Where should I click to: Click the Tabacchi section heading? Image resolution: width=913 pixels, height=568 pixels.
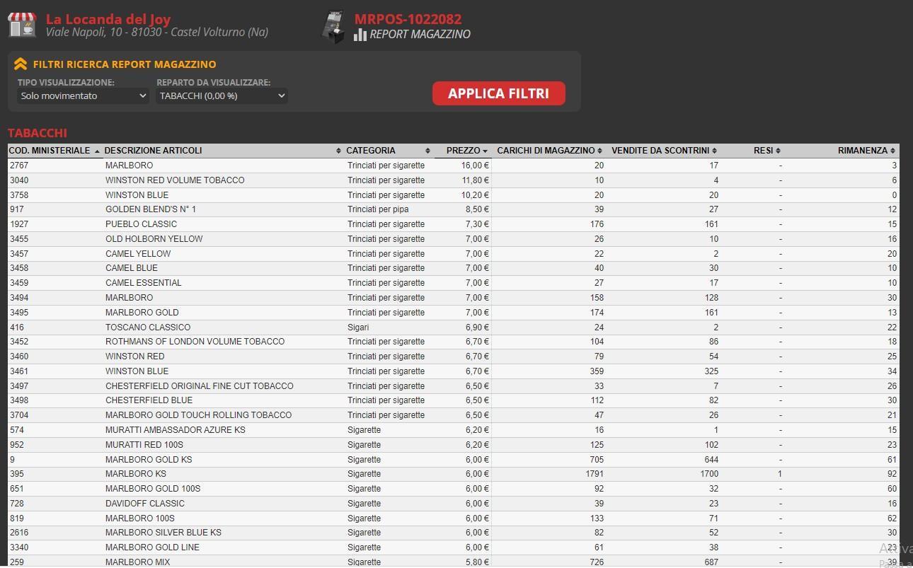[x=38, y=133]
